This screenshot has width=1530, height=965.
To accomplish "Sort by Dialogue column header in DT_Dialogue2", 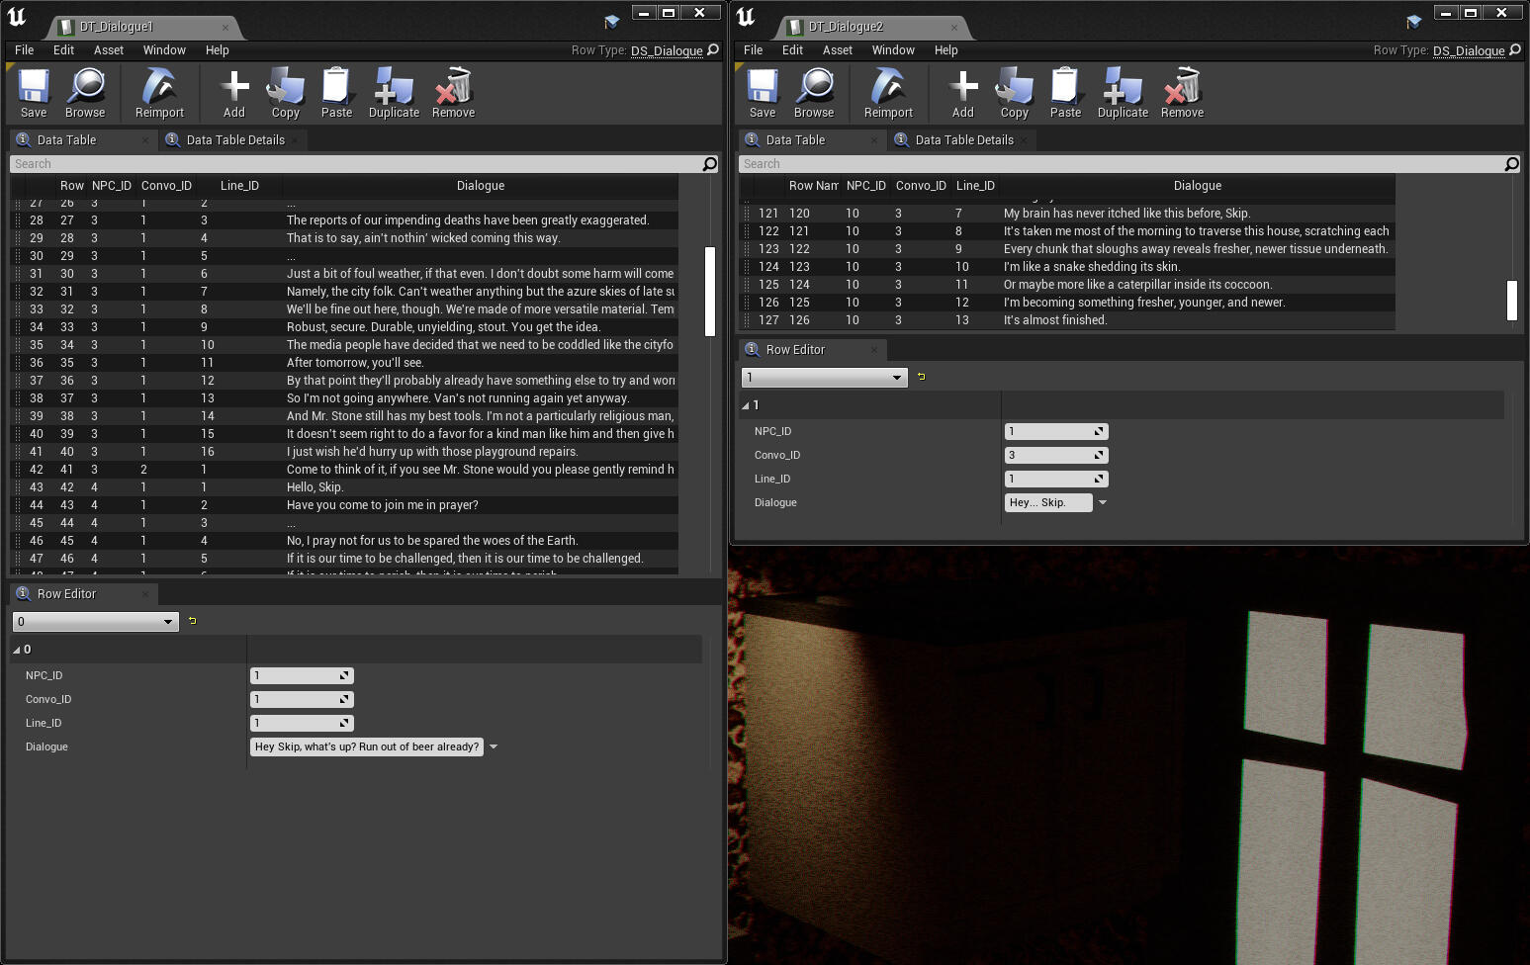I will coord(1197,186).
